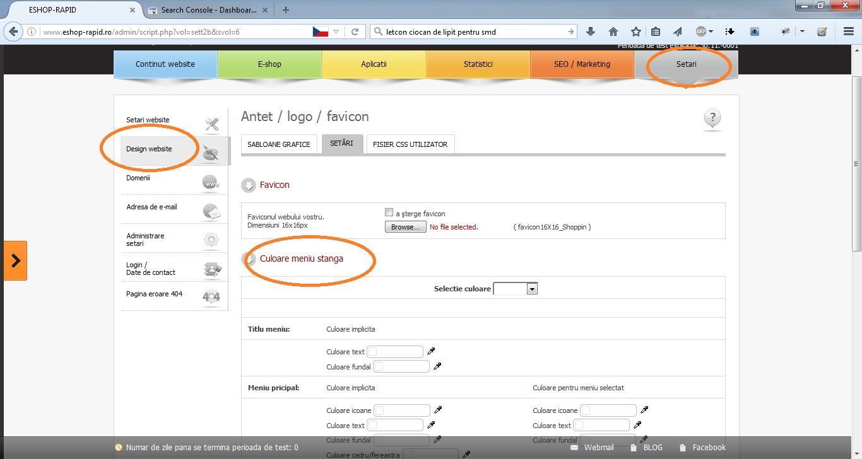Show bookmarks list icon
Viewport: 862px width, 459px height.
coord(656,32)
